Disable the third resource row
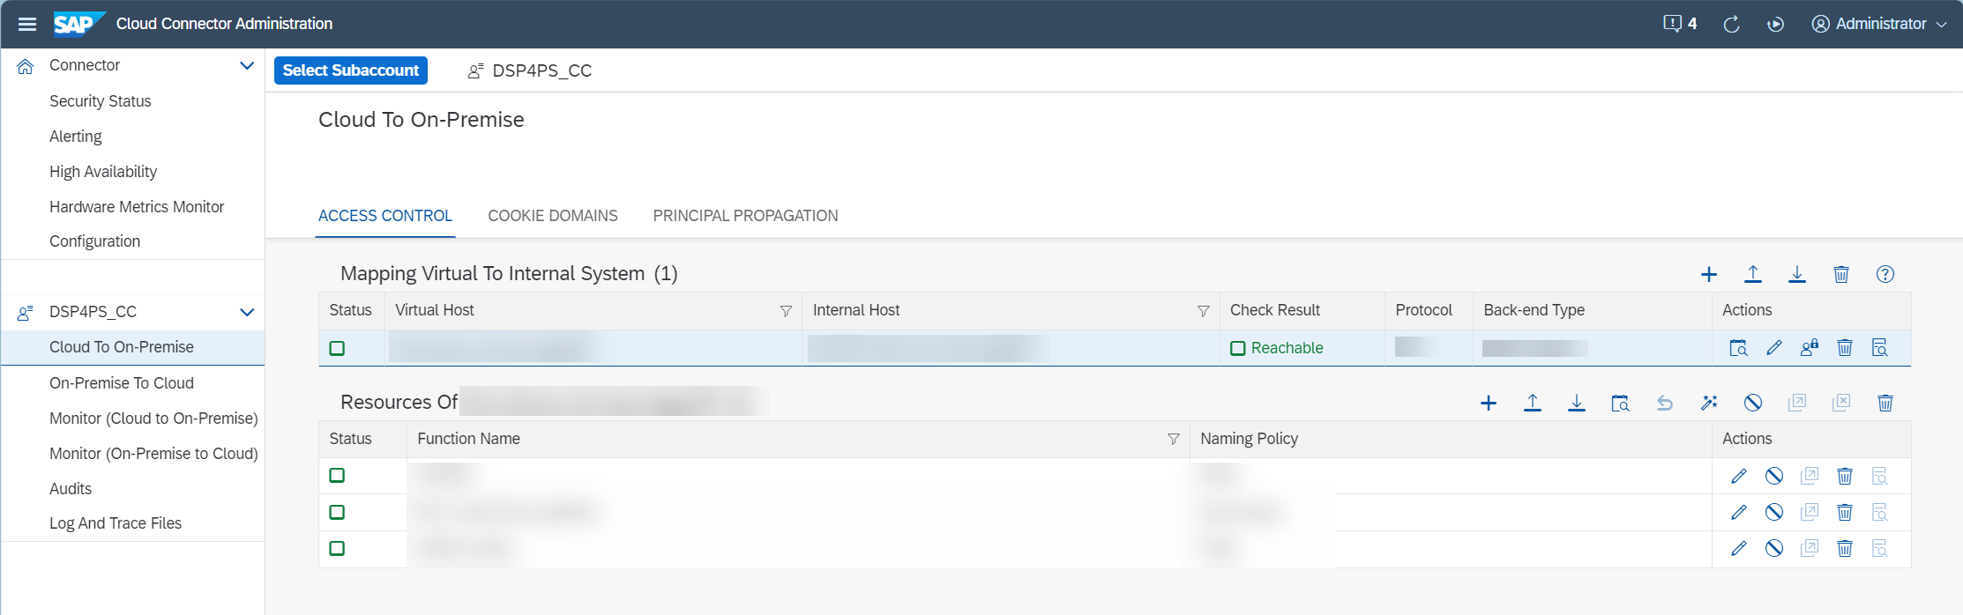 pos(1774,548)
